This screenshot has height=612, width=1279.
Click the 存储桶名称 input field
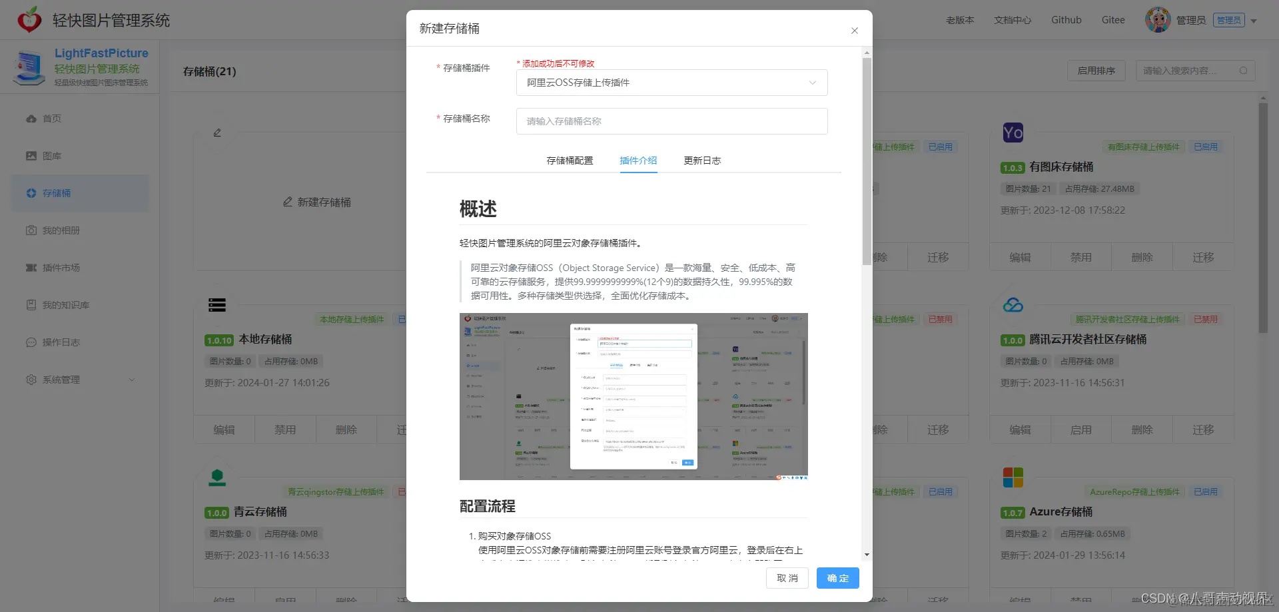671,121
